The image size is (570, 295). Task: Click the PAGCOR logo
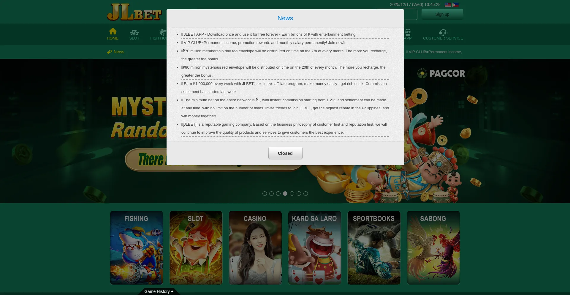441,73
